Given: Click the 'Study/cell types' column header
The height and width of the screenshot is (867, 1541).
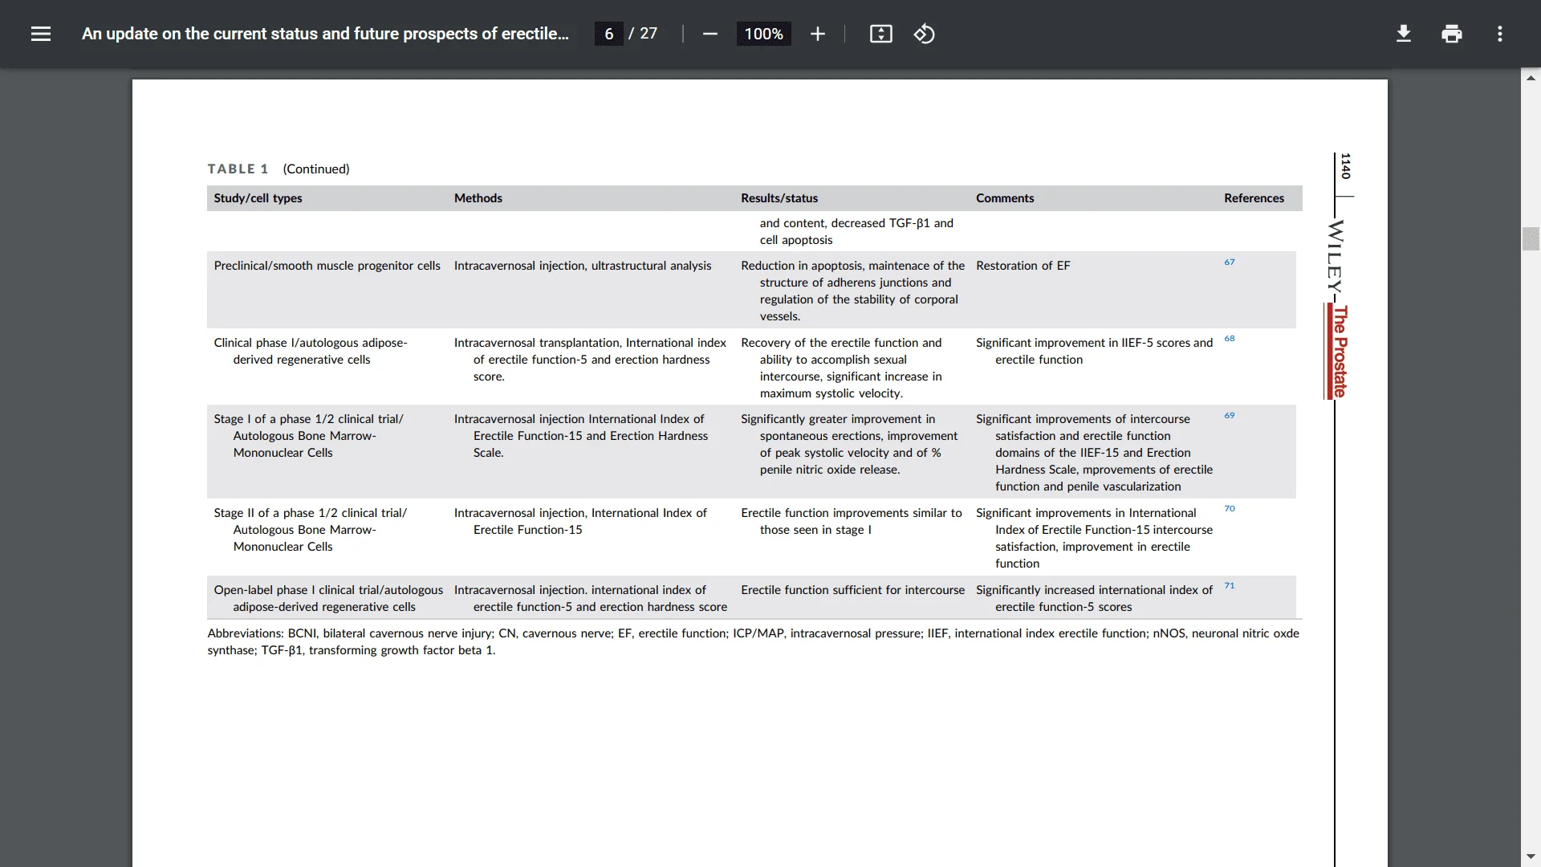Looking at the screenshot, I should (258, 198).
